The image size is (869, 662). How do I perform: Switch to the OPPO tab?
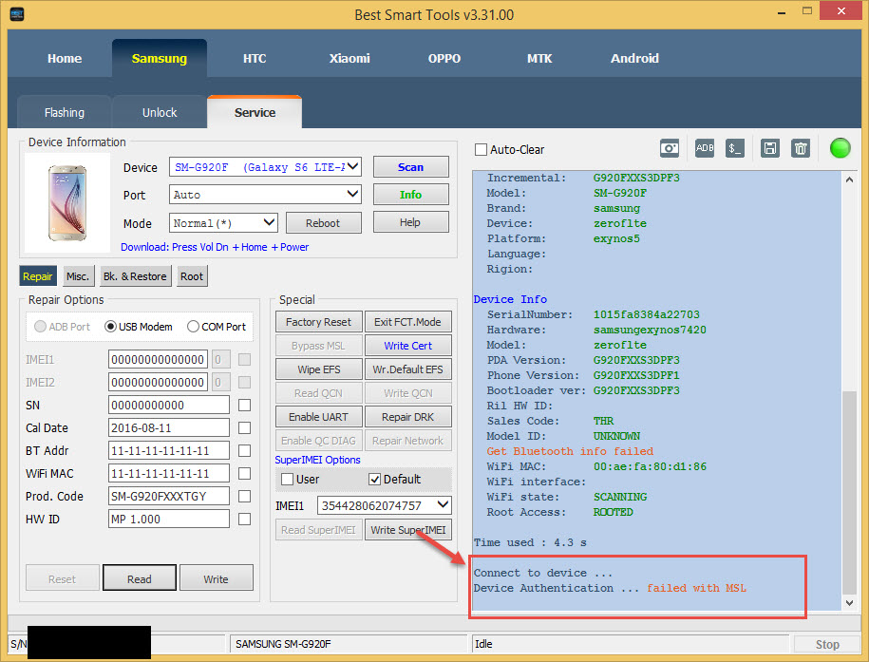pos(444,58)
